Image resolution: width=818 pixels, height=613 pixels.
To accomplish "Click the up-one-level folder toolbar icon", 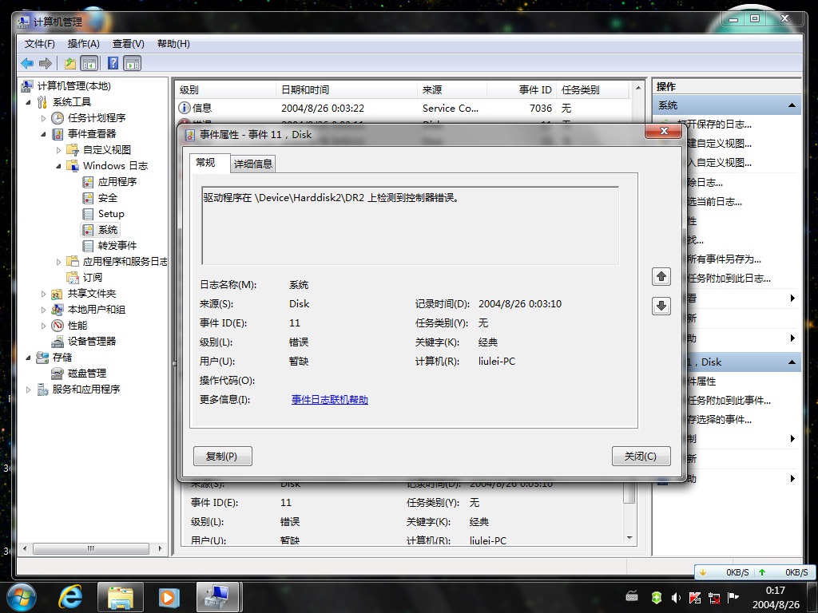I will [x=70, y=64].
